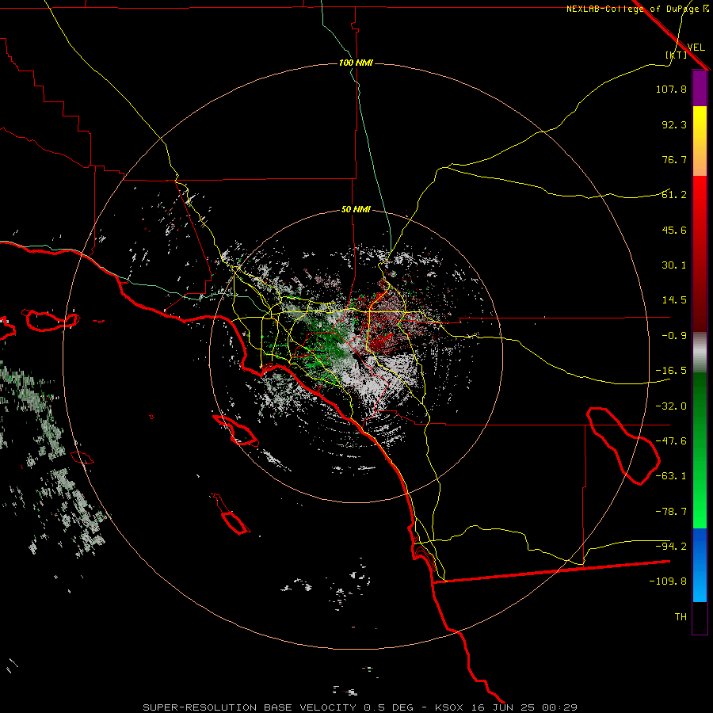Click the 107.8 velocity scale value

click(671, 89)
